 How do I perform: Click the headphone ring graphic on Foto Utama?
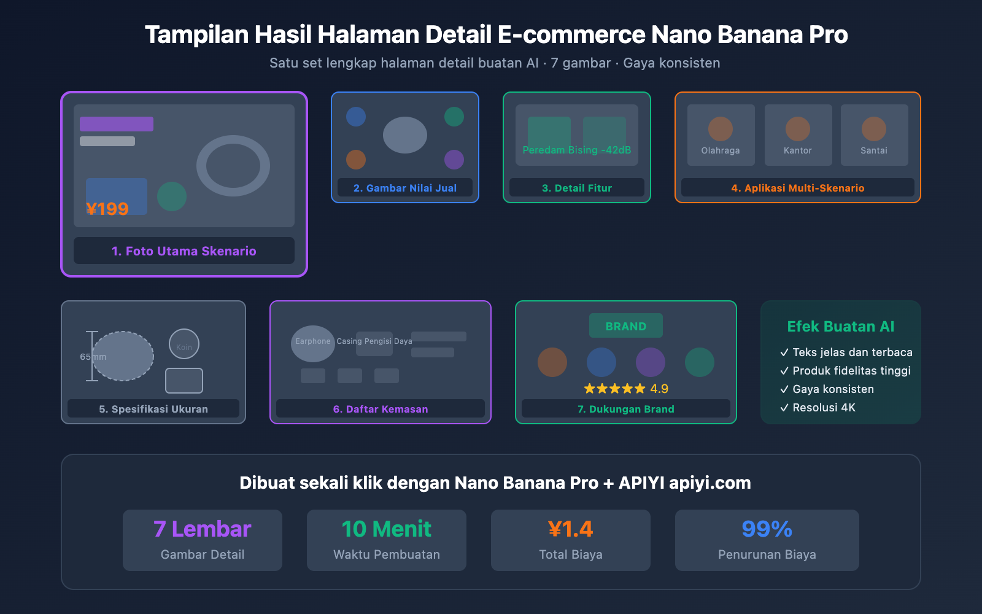coord(234,165)
